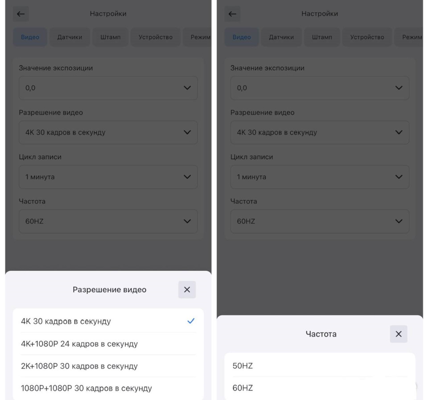Image resolution: width=428 pixels, height=400 pixels.
Task: Choose 2K+1080P 30 кадров в секунду
Action: tap(108, 366)
